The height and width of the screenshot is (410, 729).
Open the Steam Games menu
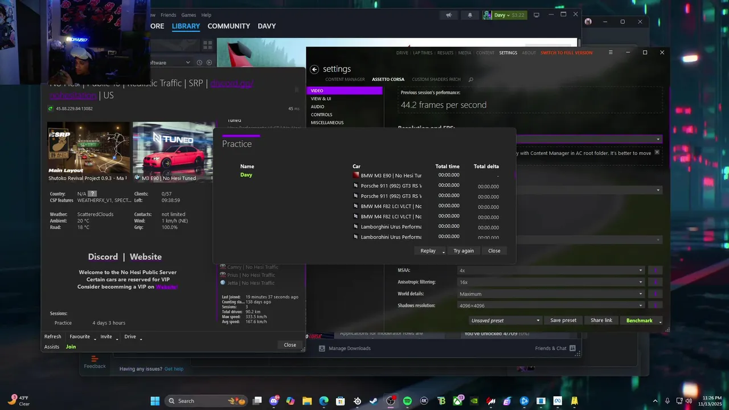point(189,15)
